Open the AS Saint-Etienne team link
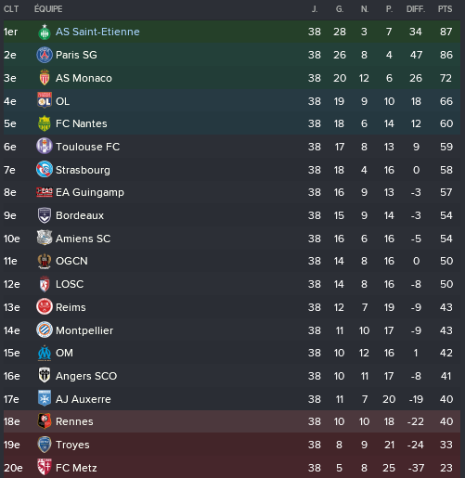 click(x=97, y=32)
